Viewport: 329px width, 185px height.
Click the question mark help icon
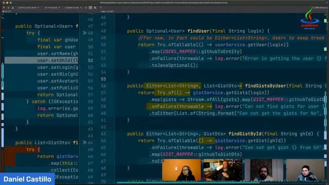tap(101, 8)
